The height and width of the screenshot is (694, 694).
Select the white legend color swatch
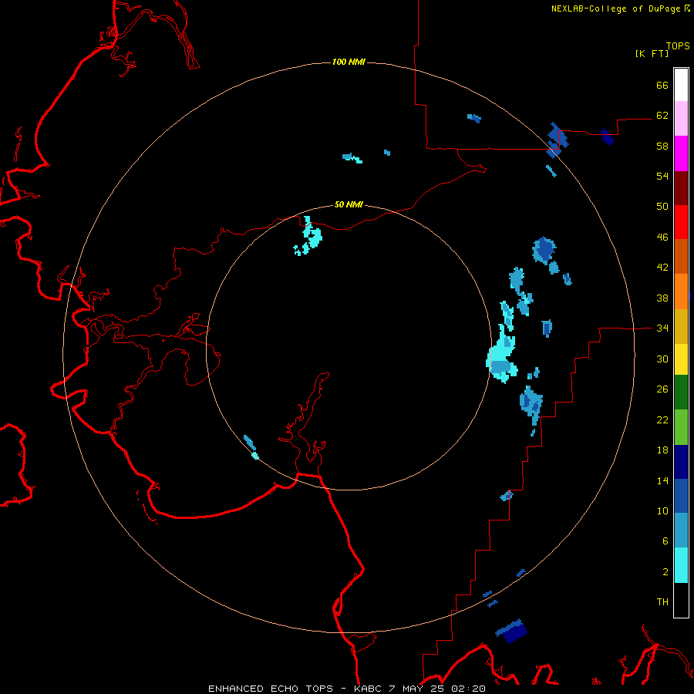pos(681,85)
